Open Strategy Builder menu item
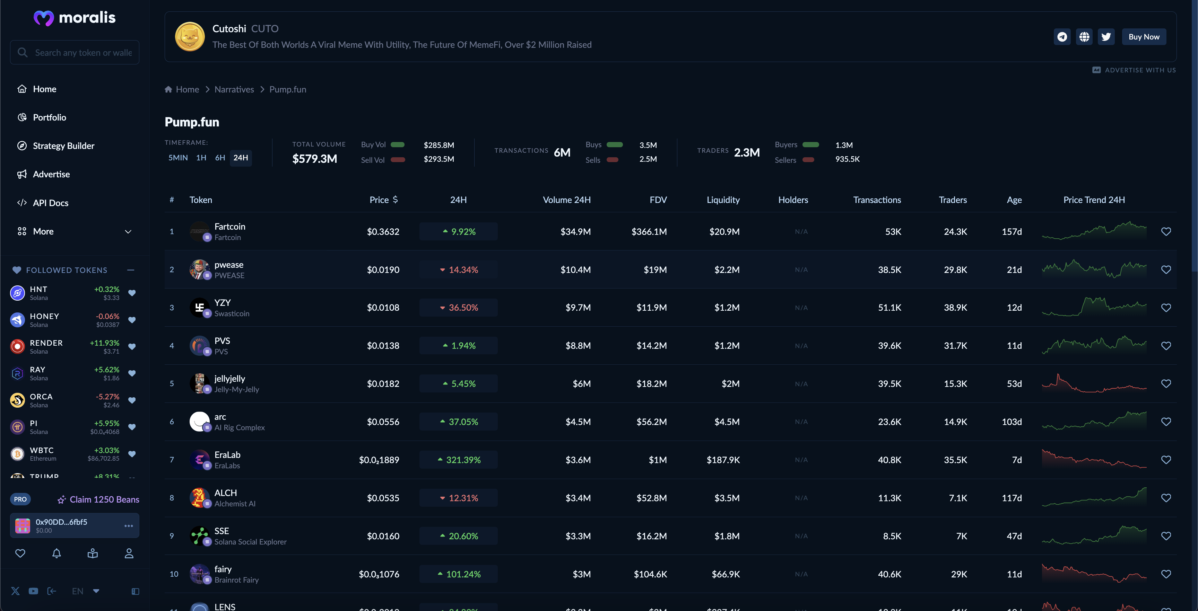This screenshot has height=611, width=1198. pyautogui.click(x=63, y=146)
